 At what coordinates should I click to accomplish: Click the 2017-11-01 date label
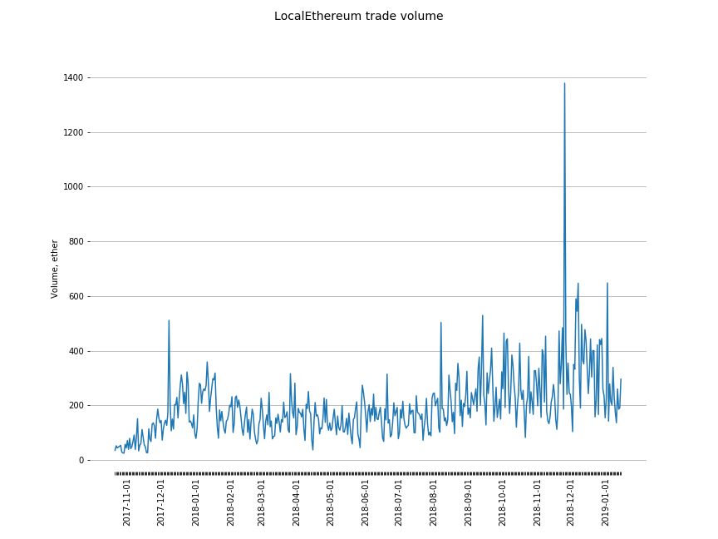[126, 502]
